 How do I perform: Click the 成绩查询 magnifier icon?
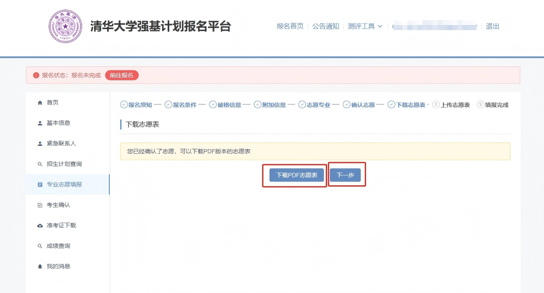tap(40, 245)
